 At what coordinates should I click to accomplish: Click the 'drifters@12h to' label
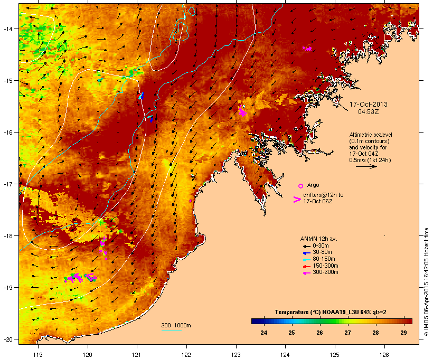pos(323,195)
